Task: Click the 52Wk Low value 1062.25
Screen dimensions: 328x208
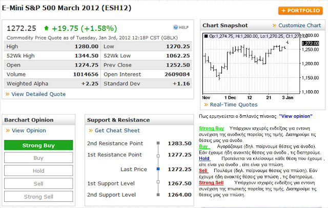Action: [x=178, y=56]
